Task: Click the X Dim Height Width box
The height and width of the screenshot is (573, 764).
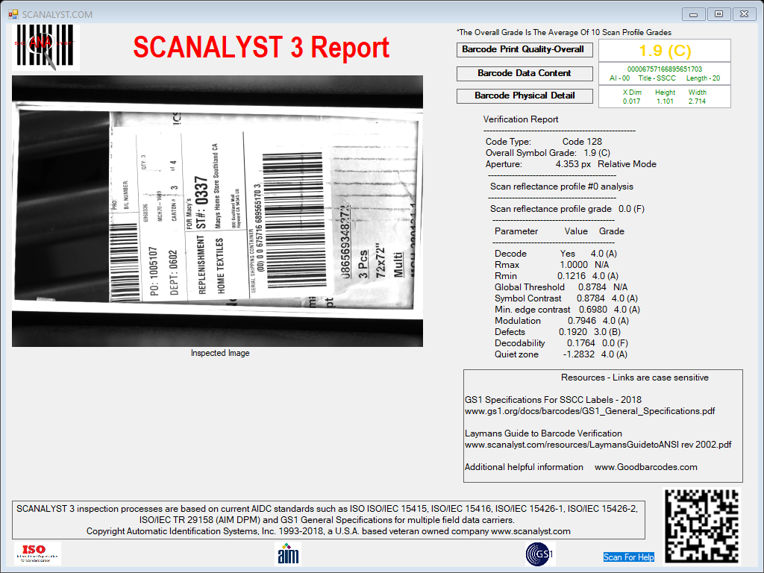Action: point(665,96)
